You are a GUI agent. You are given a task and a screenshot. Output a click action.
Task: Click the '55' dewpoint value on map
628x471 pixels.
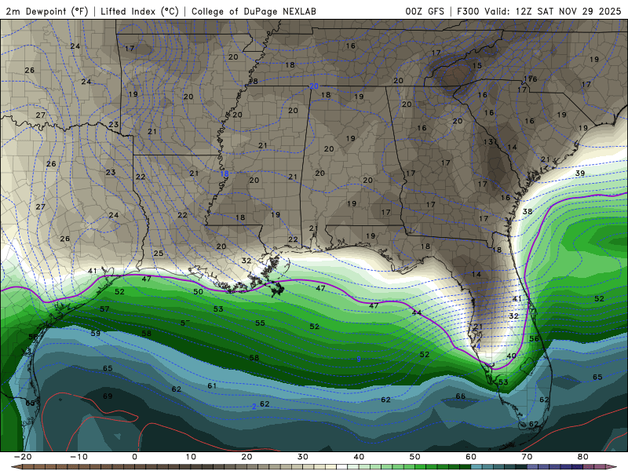(x=260, y=323)
